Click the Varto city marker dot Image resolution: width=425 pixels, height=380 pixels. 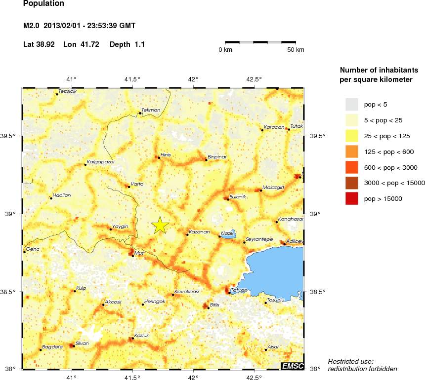click(129, 187)
